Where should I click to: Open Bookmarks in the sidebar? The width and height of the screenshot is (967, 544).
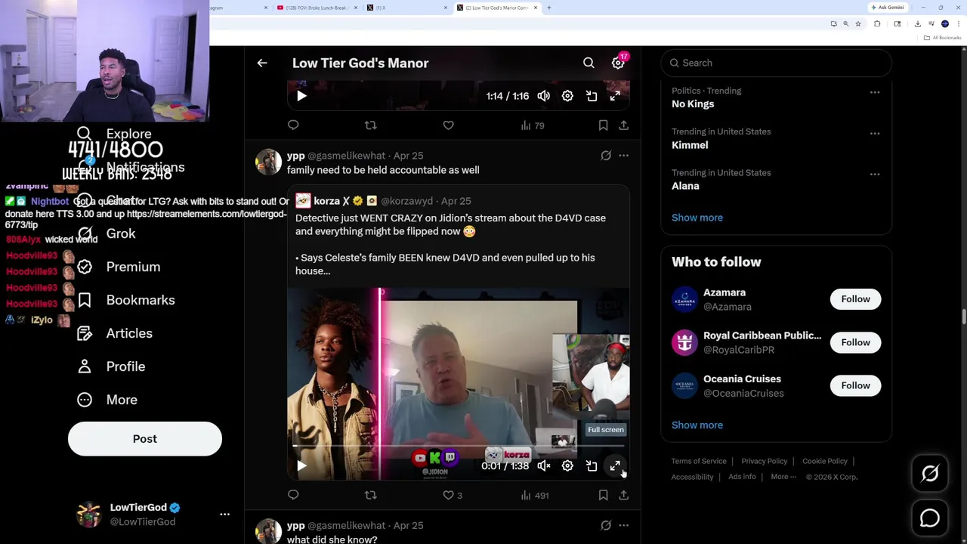tap(126, 300)
